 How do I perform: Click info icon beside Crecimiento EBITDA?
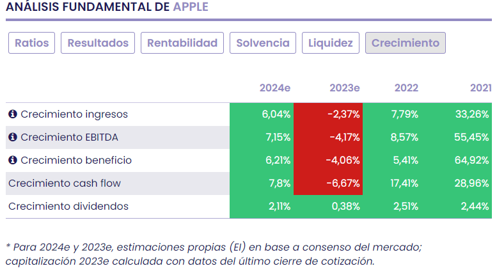point(13,137)
